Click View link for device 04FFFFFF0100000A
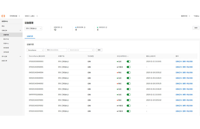This screenshot has width=200, height=129. (184, 95)
